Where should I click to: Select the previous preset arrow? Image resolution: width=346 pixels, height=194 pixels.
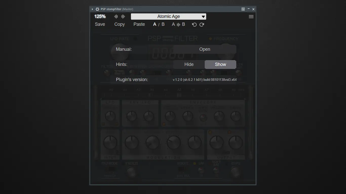pyautogui.click(x=116, y=16)
